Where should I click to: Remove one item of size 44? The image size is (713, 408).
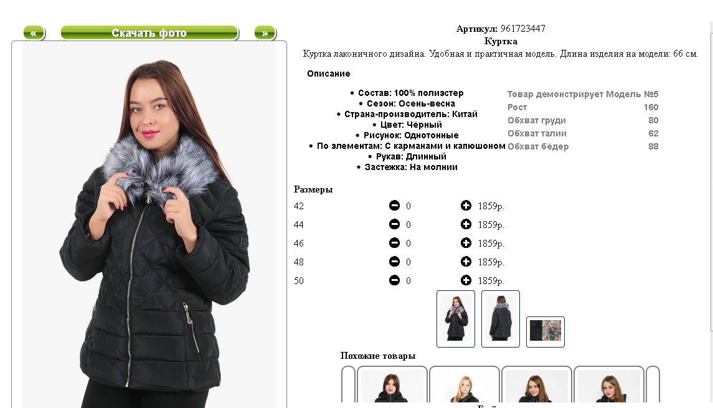tap(394, 224)
